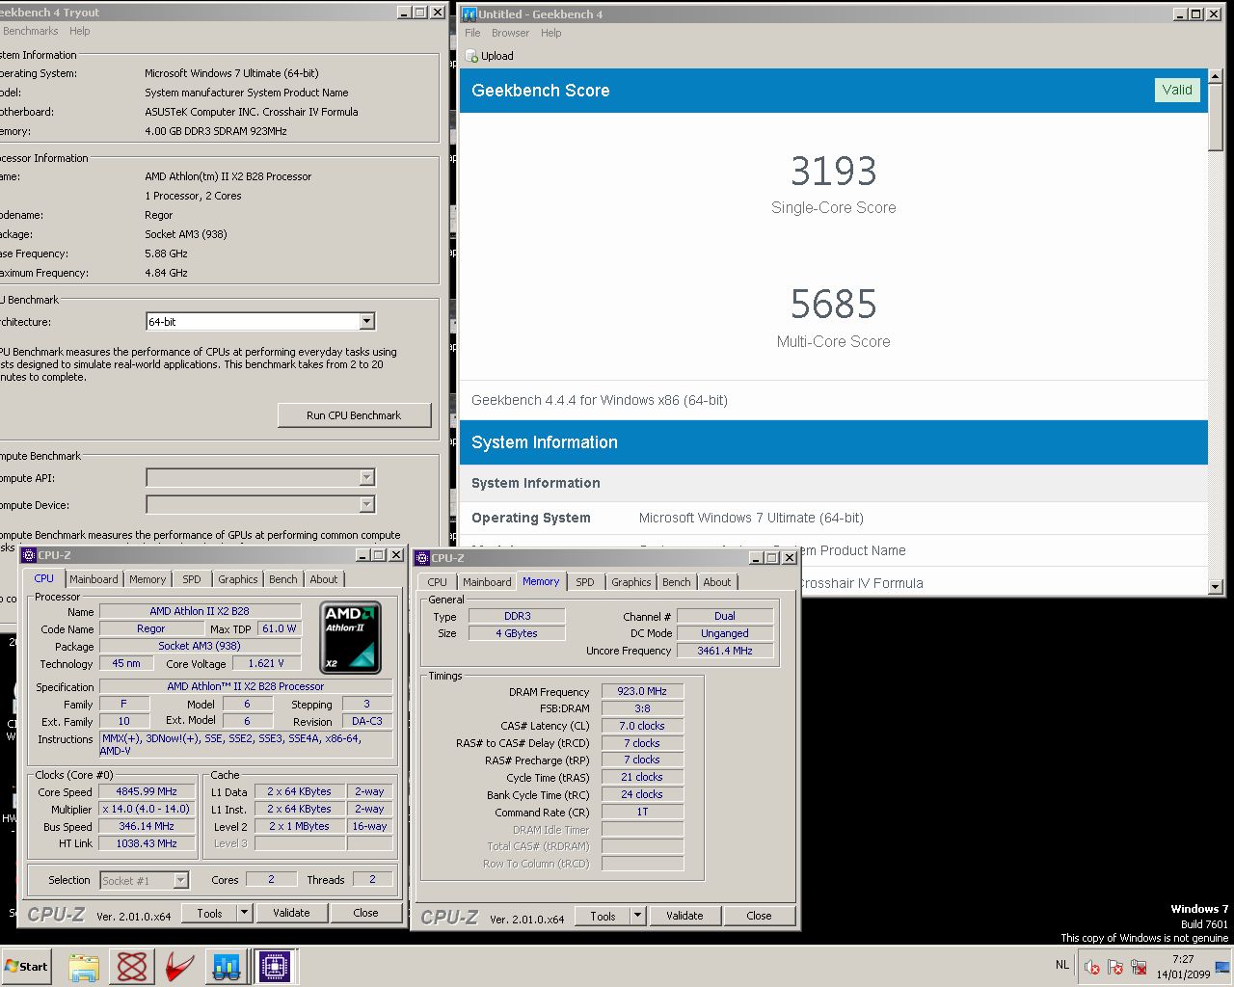The height and width of the screenshot is (987, 1234).
Task: Switch to CPU tab in CPU-Z memory window
Action: tap(437, 582)
